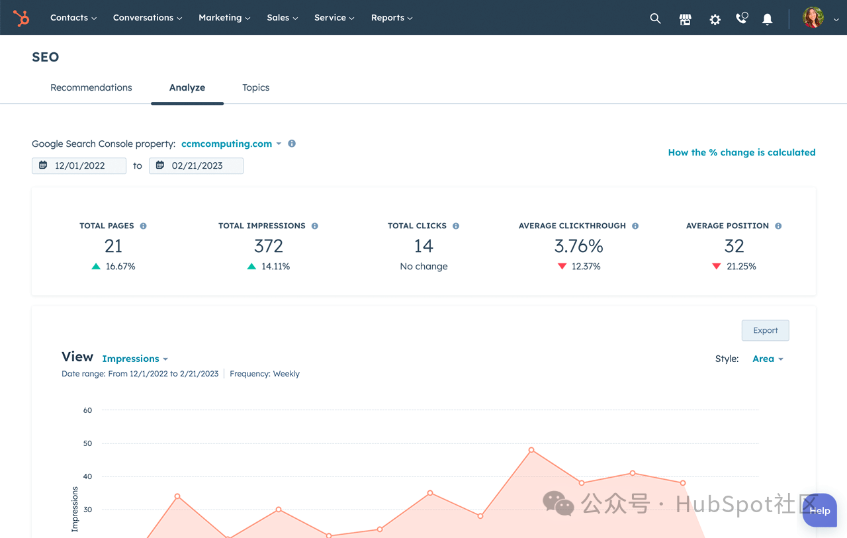This screenshot has width=847, height=538.
Task: Click the start date field 12/01/2022
Action: tap(79, 165)
